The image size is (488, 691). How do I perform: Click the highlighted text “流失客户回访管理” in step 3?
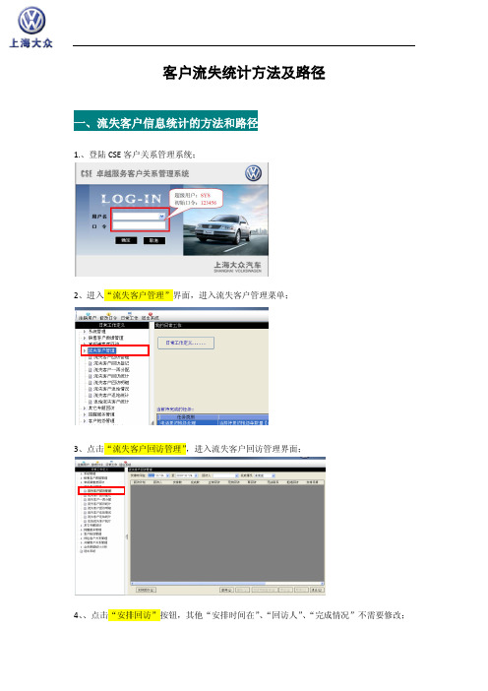pos(147,449)
